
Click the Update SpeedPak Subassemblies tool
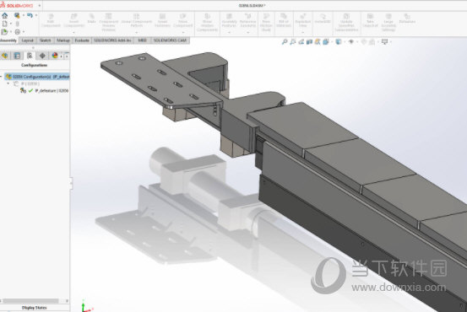point(346,22)
